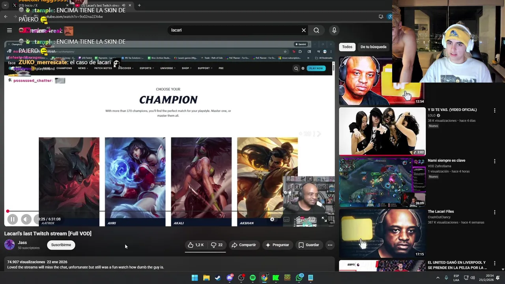
Task: Select the Todos filter chip
Action: pyautogui.click(x=347, y=47)
